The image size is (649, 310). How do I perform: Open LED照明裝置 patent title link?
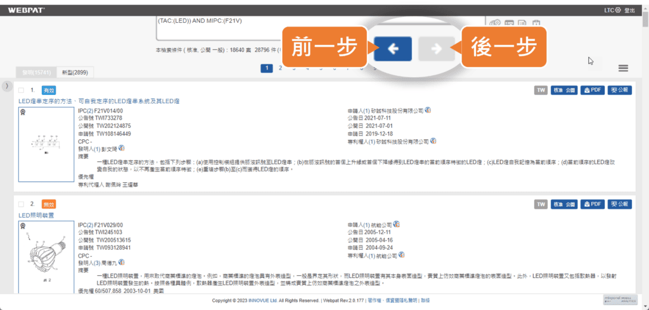(x=37, y=215)
